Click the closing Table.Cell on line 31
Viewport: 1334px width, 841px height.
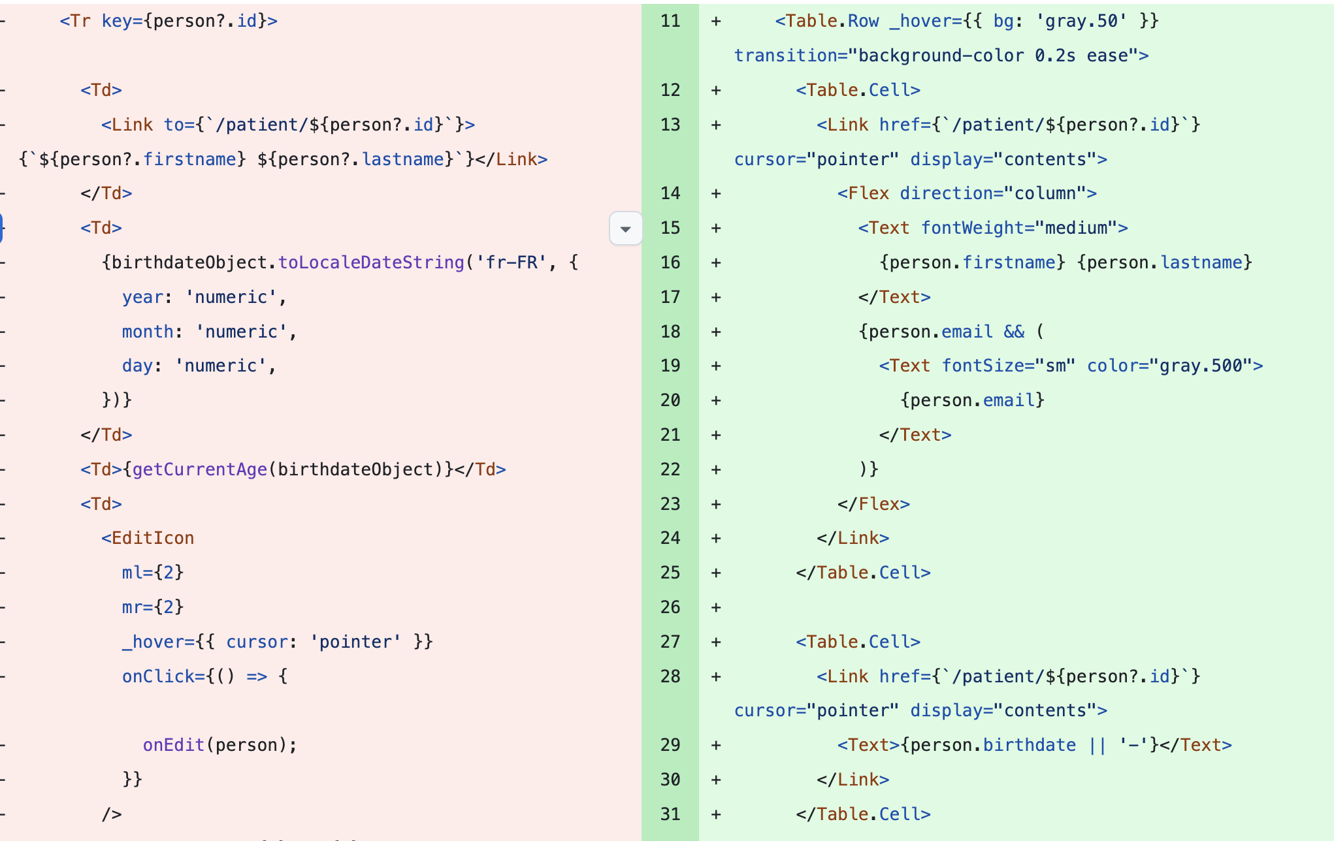(x=862, y=814)
